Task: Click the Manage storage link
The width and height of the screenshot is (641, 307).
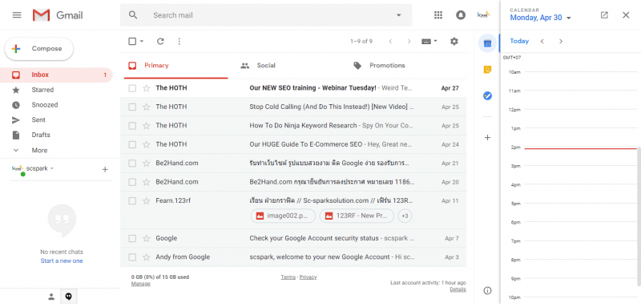Action: 141,284
